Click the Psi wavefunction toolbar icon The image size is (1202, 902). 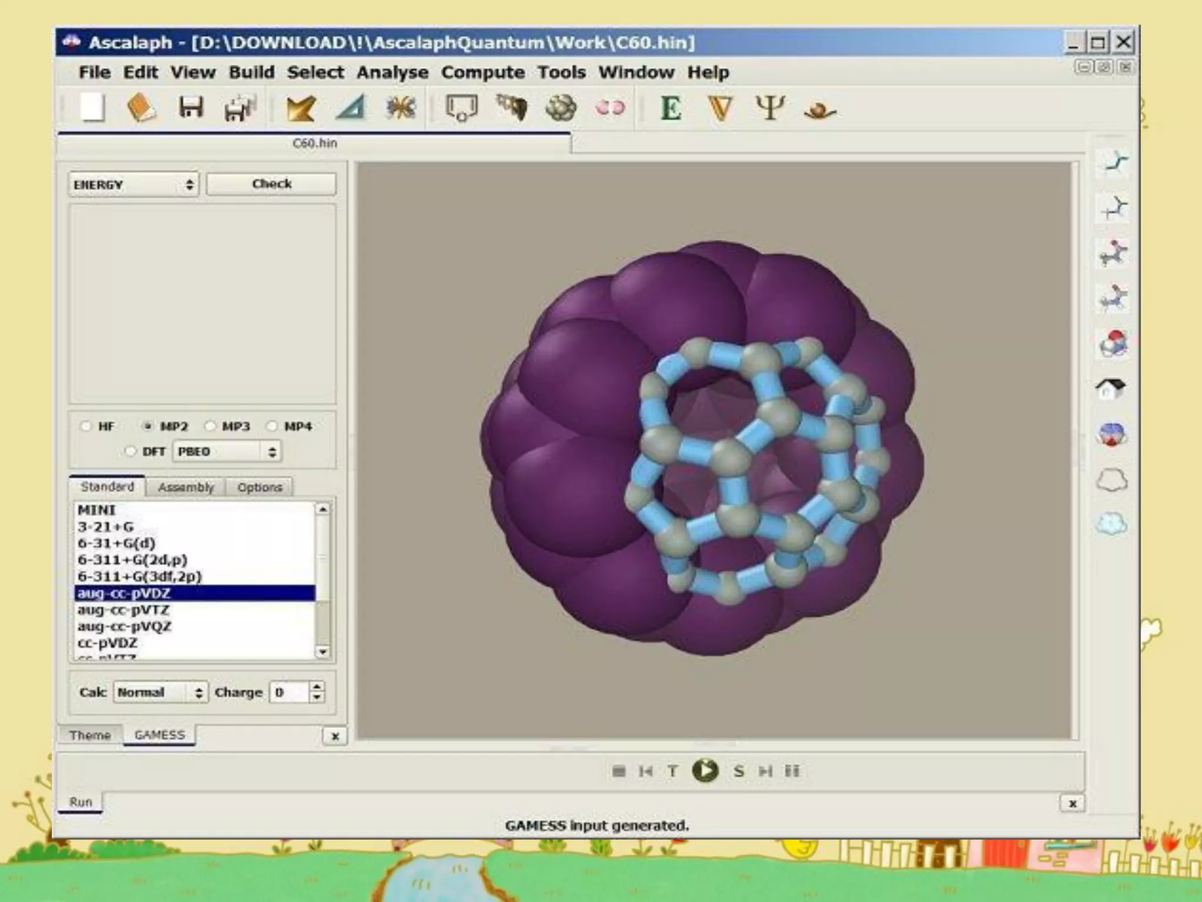769,108
